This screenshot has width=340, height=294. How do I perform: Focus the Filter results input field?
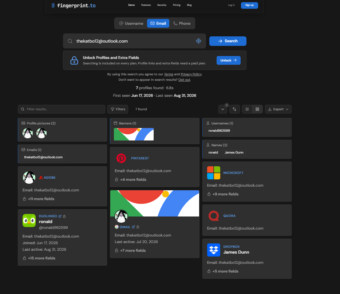coord(62,109)
